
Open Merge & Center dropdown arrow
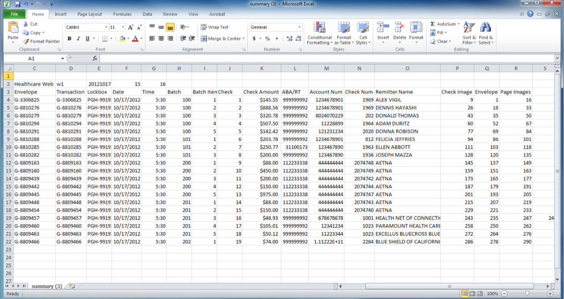point(243,39)
